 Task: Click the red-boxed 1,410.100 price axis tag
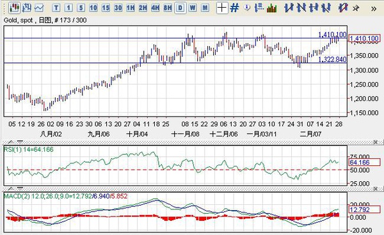tap(364, 38)
